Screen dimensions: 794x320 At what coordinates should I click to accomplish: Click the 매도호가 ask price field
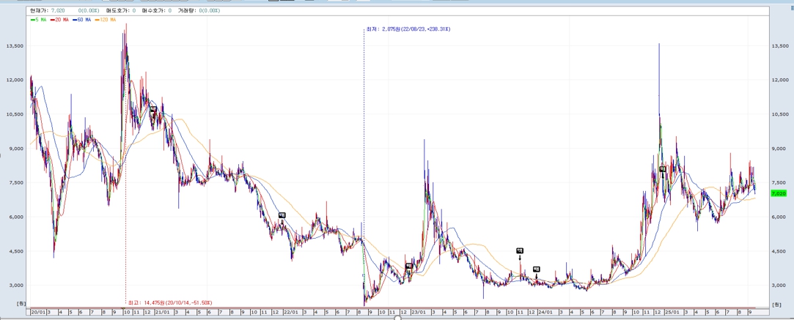pyautogui.click(x=120, y=11)
